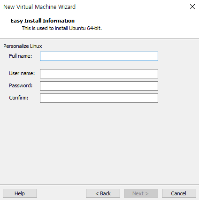Cancel the New Virtual Machine Wizard
Screen dimensions: 199x200
[x=179, y=193]
